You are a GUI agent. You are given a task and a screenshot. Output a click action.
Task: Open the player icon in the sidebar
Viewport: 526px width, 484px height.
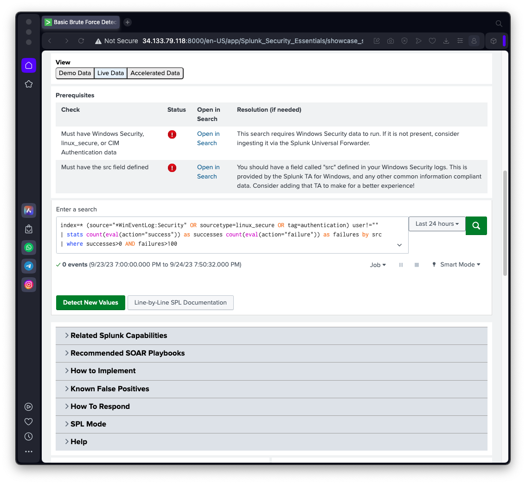click(28, 407)
